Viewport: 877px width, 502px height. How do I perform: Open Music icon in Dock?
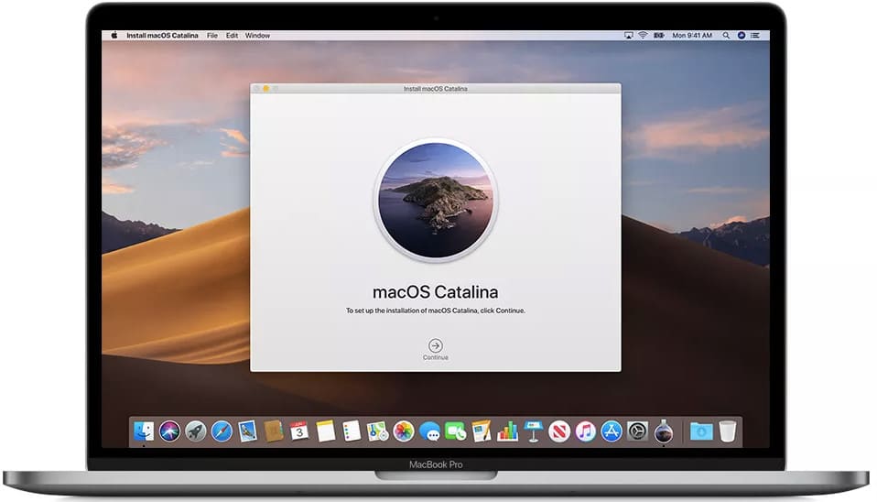586,431
